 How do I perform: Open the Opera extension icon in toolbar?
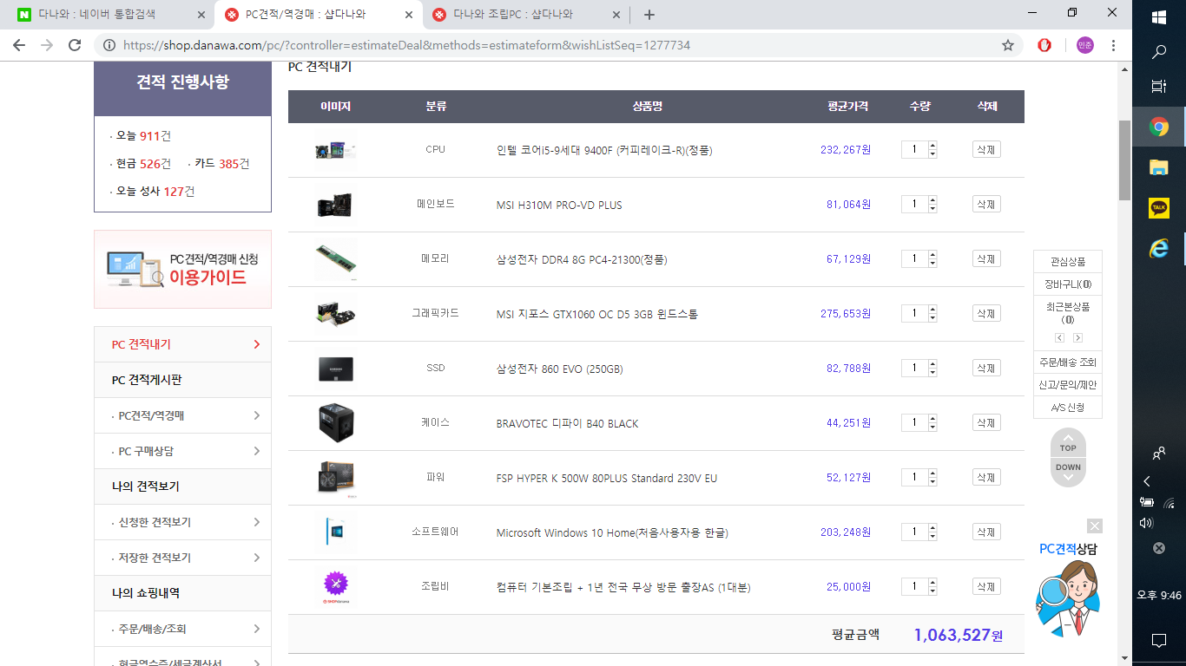pos(1044,45)
